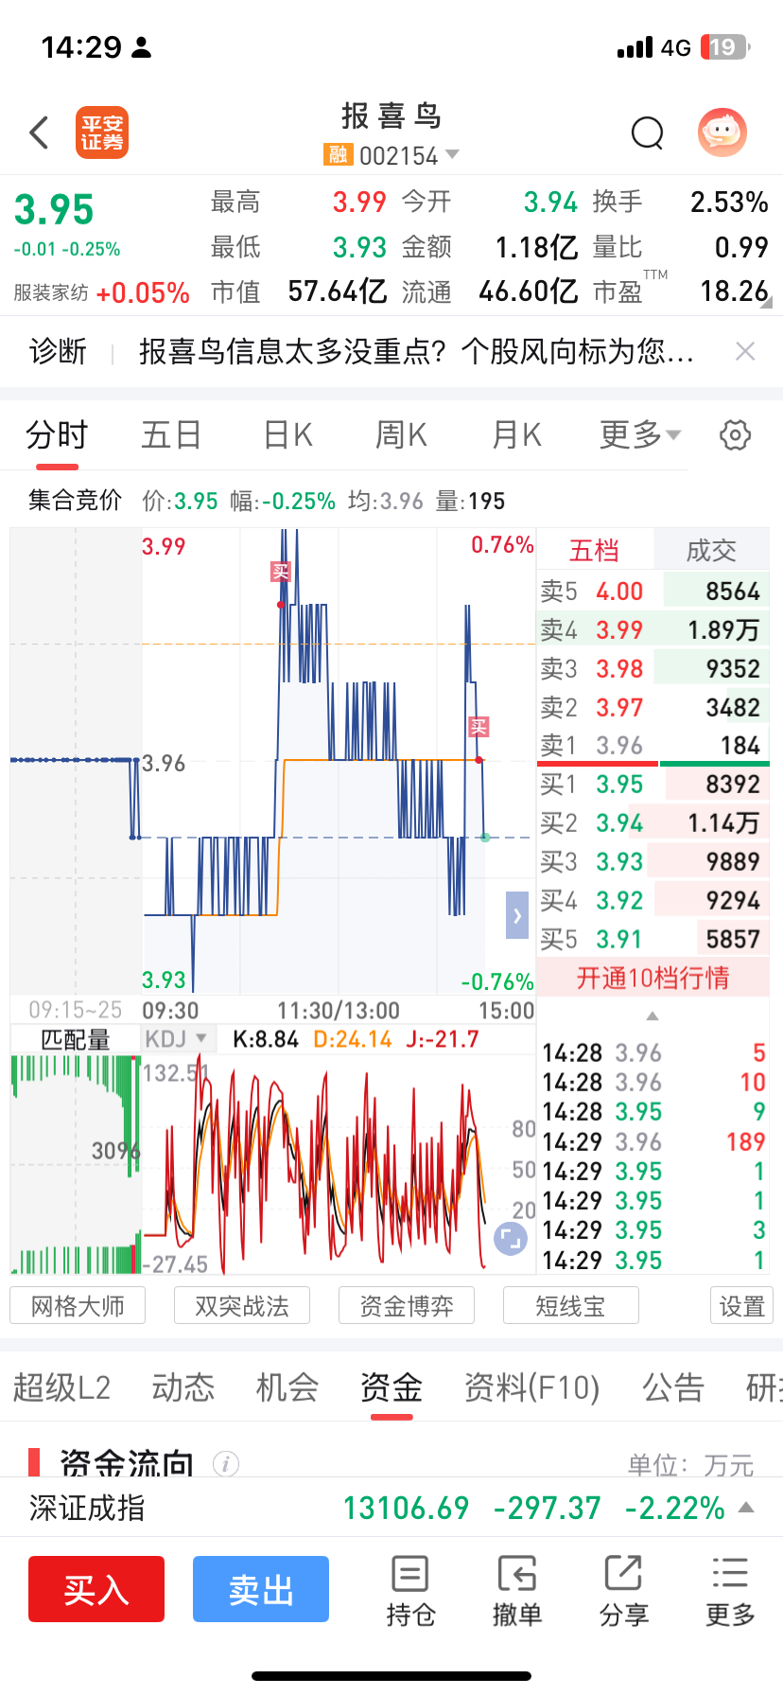Select 买2 3.94 order row
Viewport: 783px width, 1696px height.
pos(652,823)
